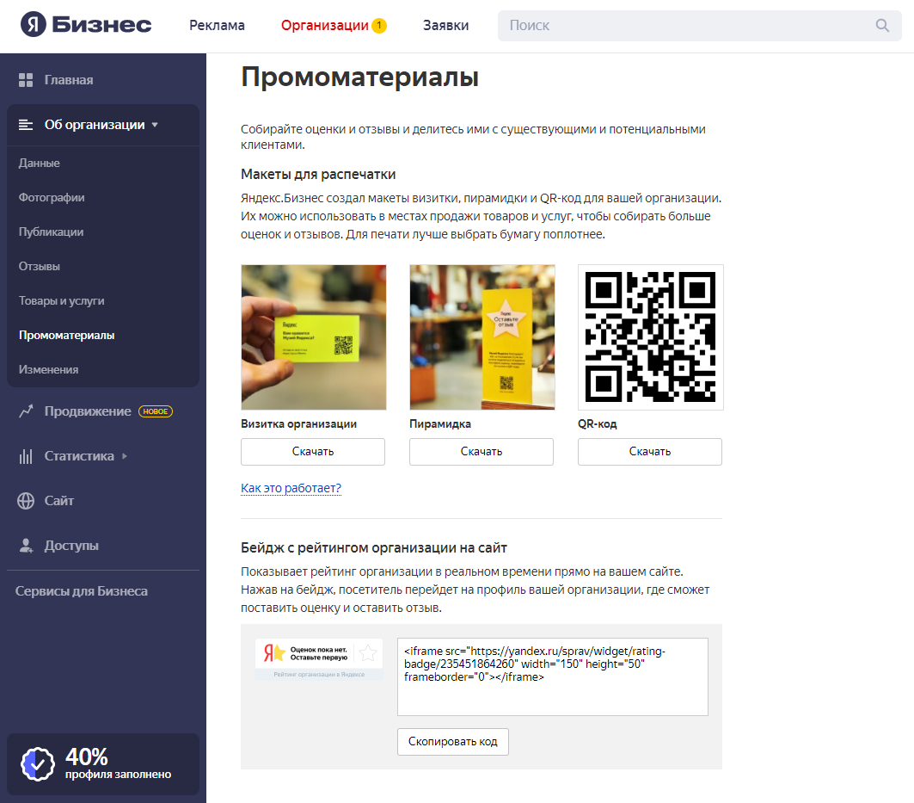Click the business card thumbnail image

[x=314, y=337]
